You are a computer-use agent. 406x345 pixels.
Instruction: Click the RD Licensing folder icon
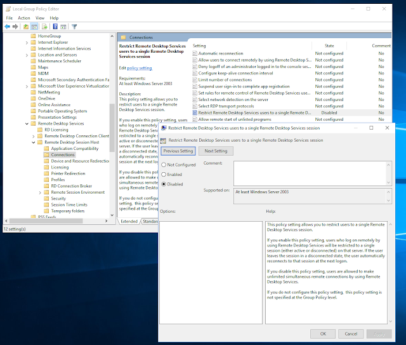(40, 130)
